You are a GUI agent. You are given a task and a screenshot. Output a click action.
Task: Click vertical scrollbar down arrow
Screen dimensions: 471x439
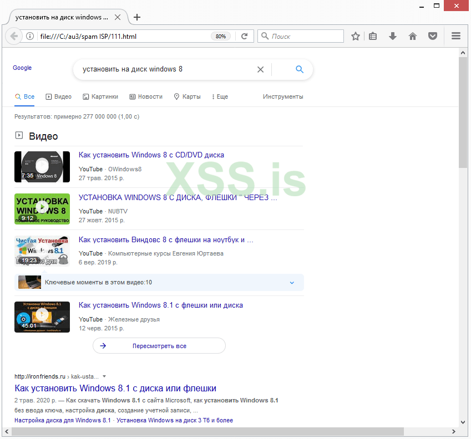[x=463, y=422]
